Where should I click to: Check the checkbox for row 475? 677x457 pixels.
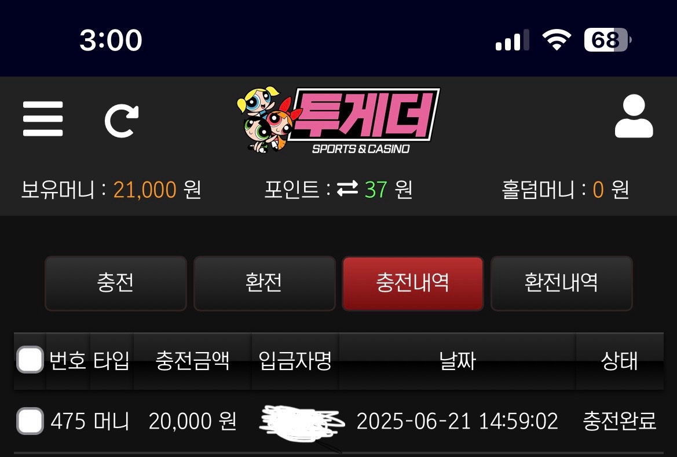point(30,420)
